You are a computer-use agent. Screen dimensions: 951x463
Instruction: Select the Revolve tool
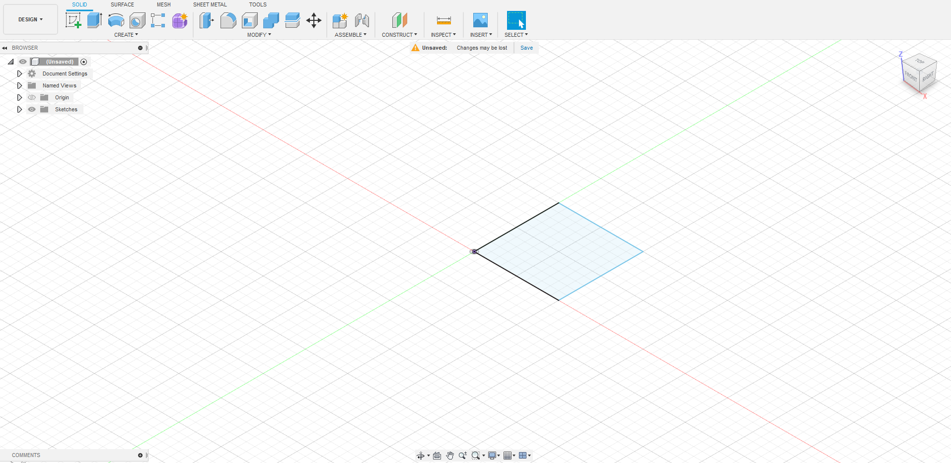point(116,20)
